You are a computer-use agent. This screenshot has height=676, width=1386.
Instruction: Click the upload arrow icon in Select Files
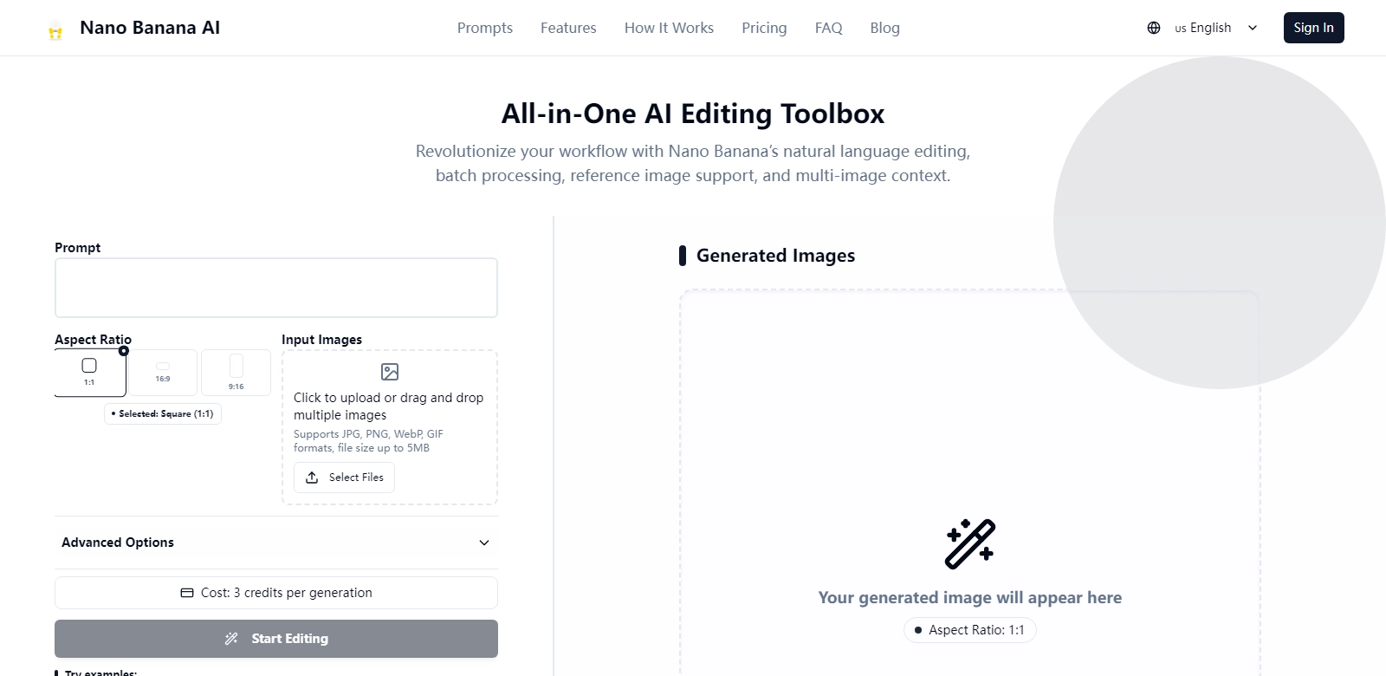pyautogui.click(x=312, y=478)
